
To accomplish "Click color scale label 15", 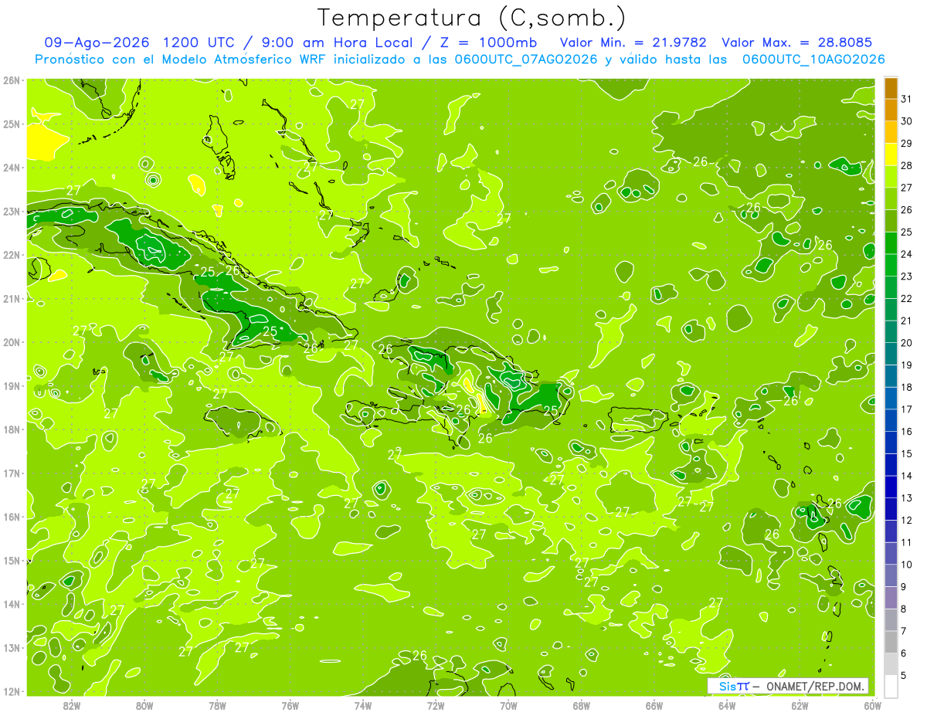I will pos(906,453).
